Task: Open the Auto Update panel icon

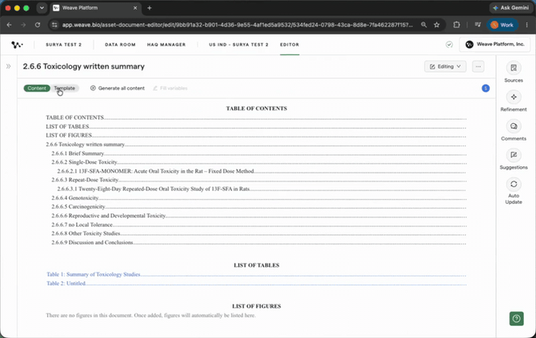Action: tap(514, 185)
